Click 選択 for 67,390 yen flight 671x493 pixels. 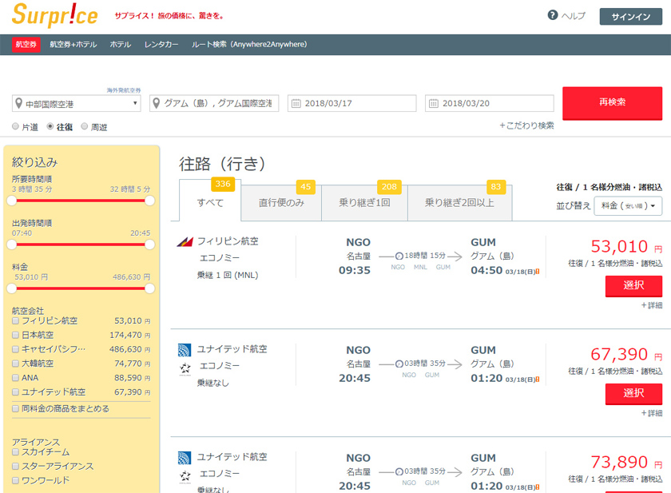click(633, 394)
